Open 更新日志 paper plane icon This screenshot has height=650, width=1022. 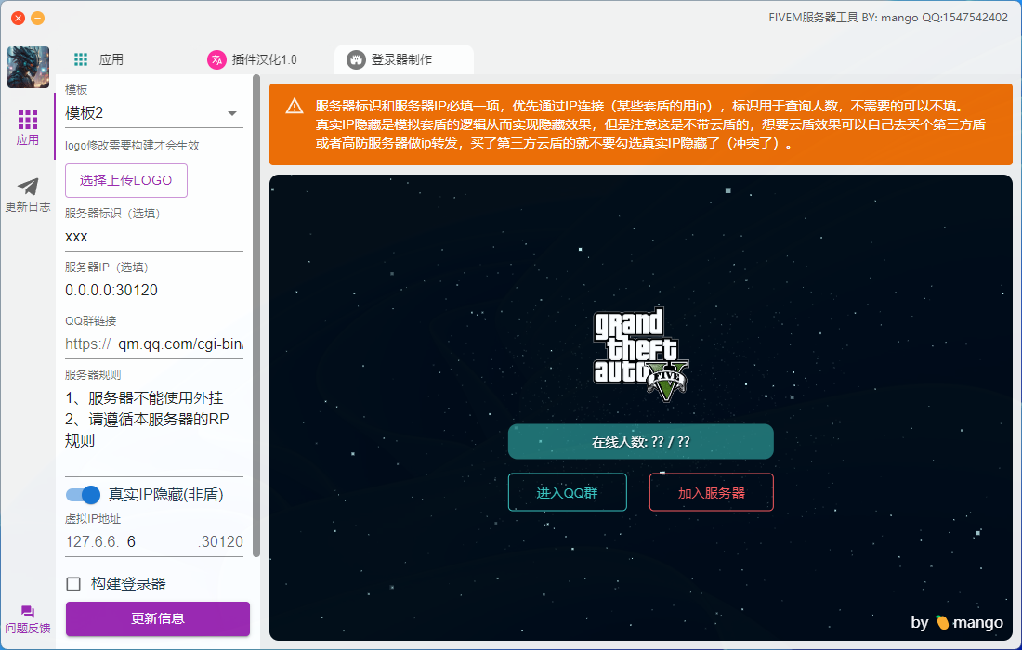click(27, 187)
